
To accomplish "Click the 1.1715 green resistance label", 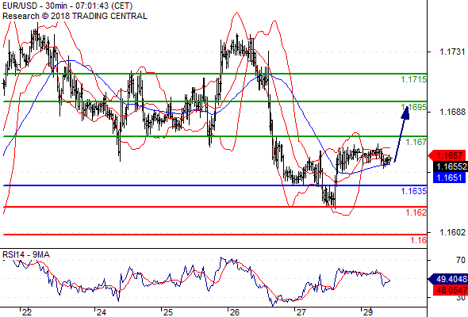I will [414, 79].
